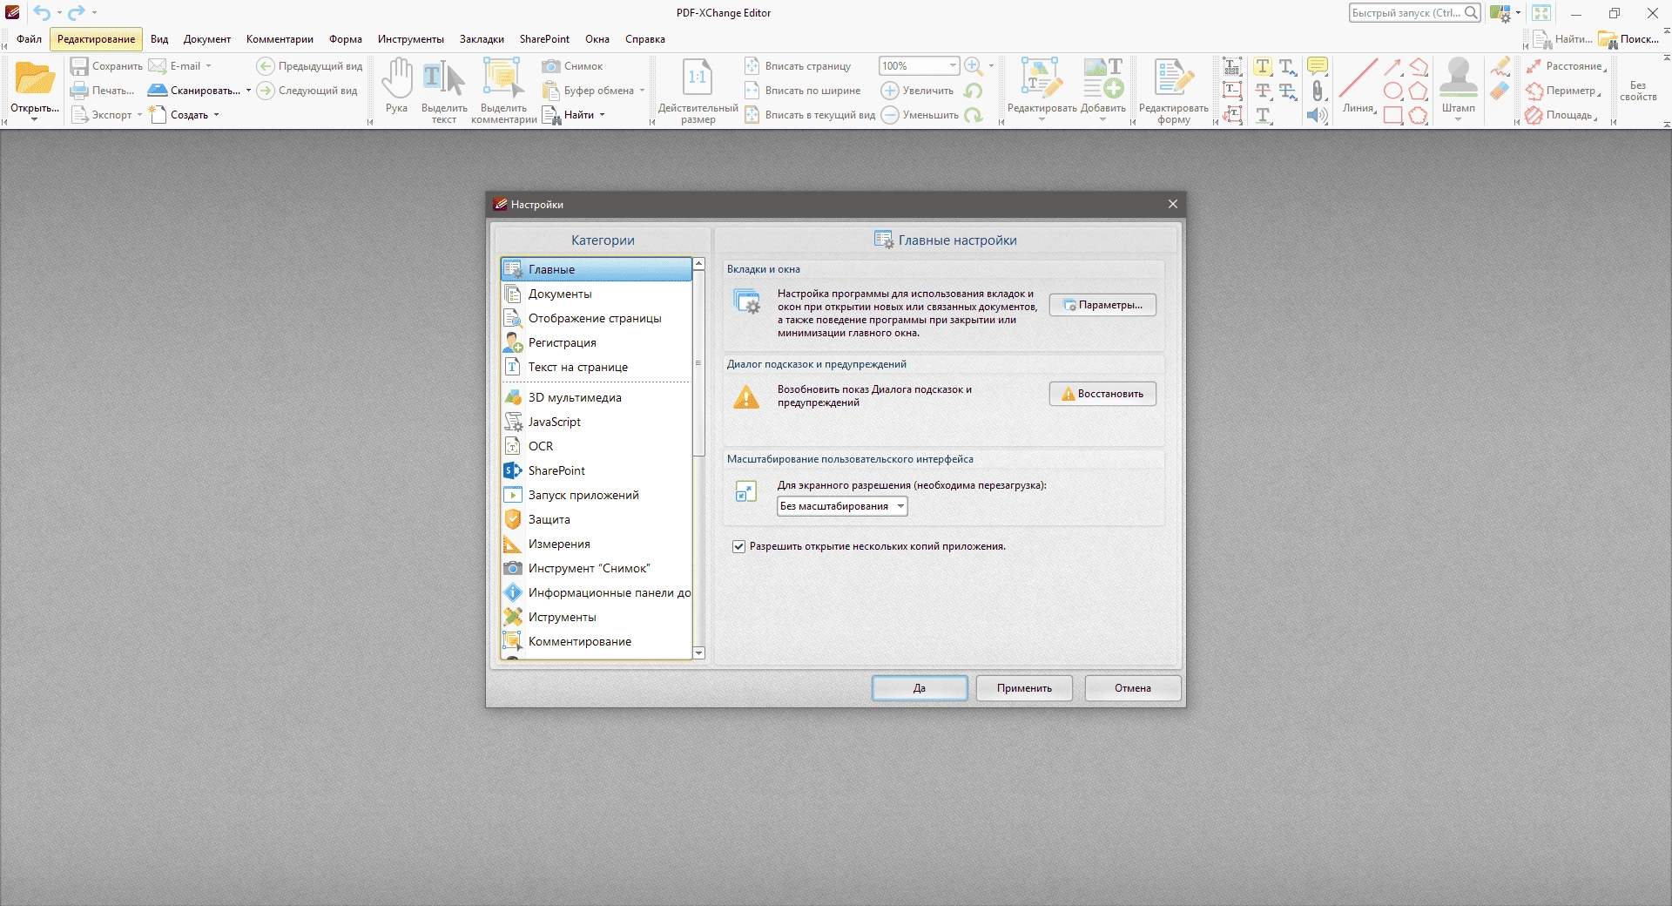Expand the E-mail dropdown arrow
Screen dimensions: 1672x906
[208, 66]
